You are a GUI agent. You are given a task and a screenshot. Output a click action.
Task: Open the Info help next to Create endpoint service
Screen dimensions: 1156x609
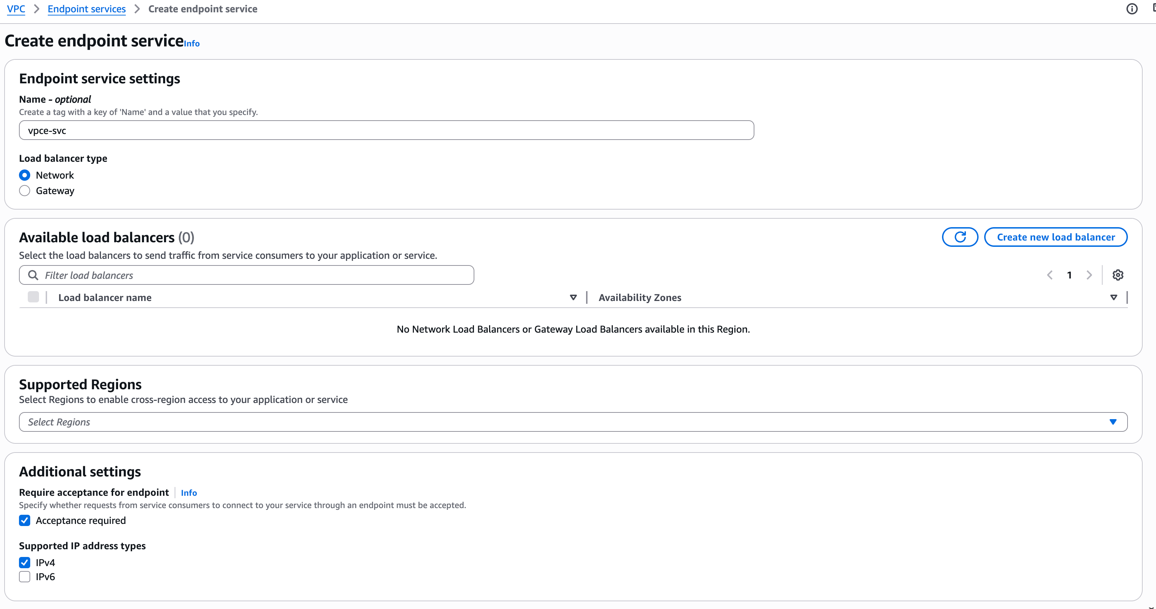191,43
